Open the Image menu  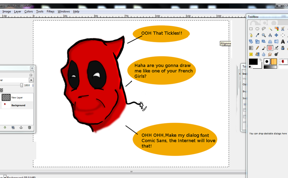click(7, 12)
